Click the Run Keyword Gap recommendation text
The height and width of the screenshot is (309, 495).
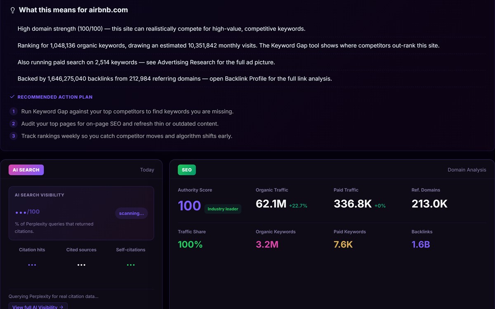(127, 111)
